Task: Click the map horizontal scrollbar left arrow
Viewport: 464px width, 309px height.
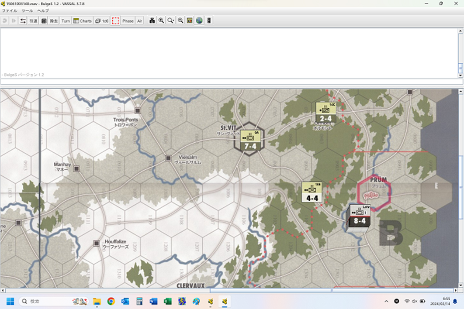Action: tap(3, 290)
